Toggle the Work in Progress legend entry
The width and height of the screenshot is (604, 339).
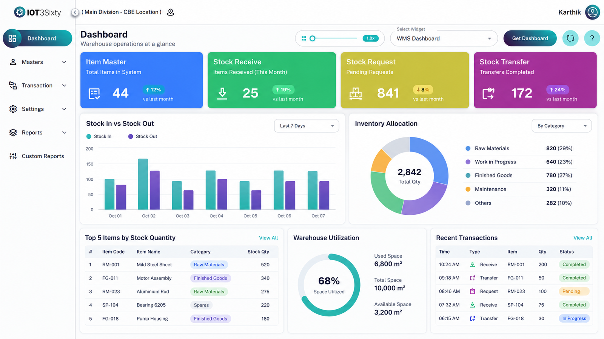pos(491,162)
